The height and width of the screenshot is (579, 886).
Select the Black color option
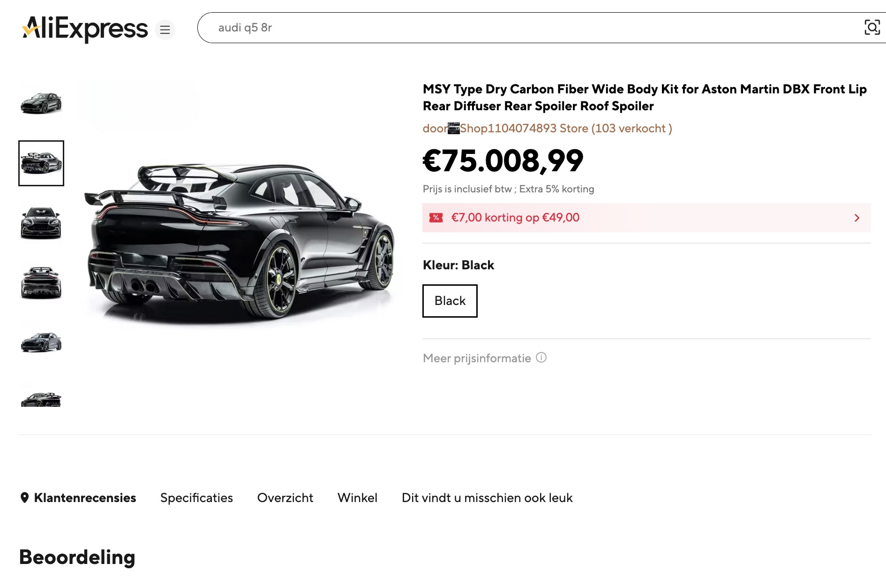tap(450, 301)
